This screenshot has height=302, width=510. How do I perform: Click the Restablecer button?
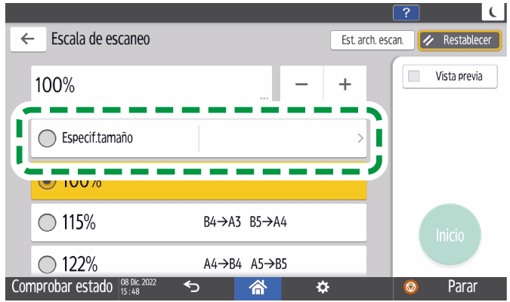[460, 40]
